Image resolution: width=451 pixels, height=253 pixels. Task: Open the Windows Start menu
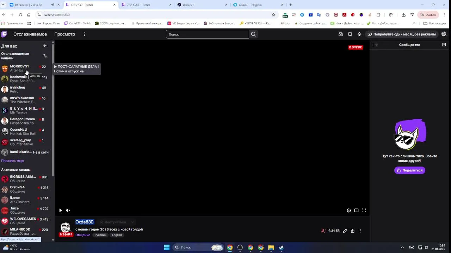click(167, 247)
